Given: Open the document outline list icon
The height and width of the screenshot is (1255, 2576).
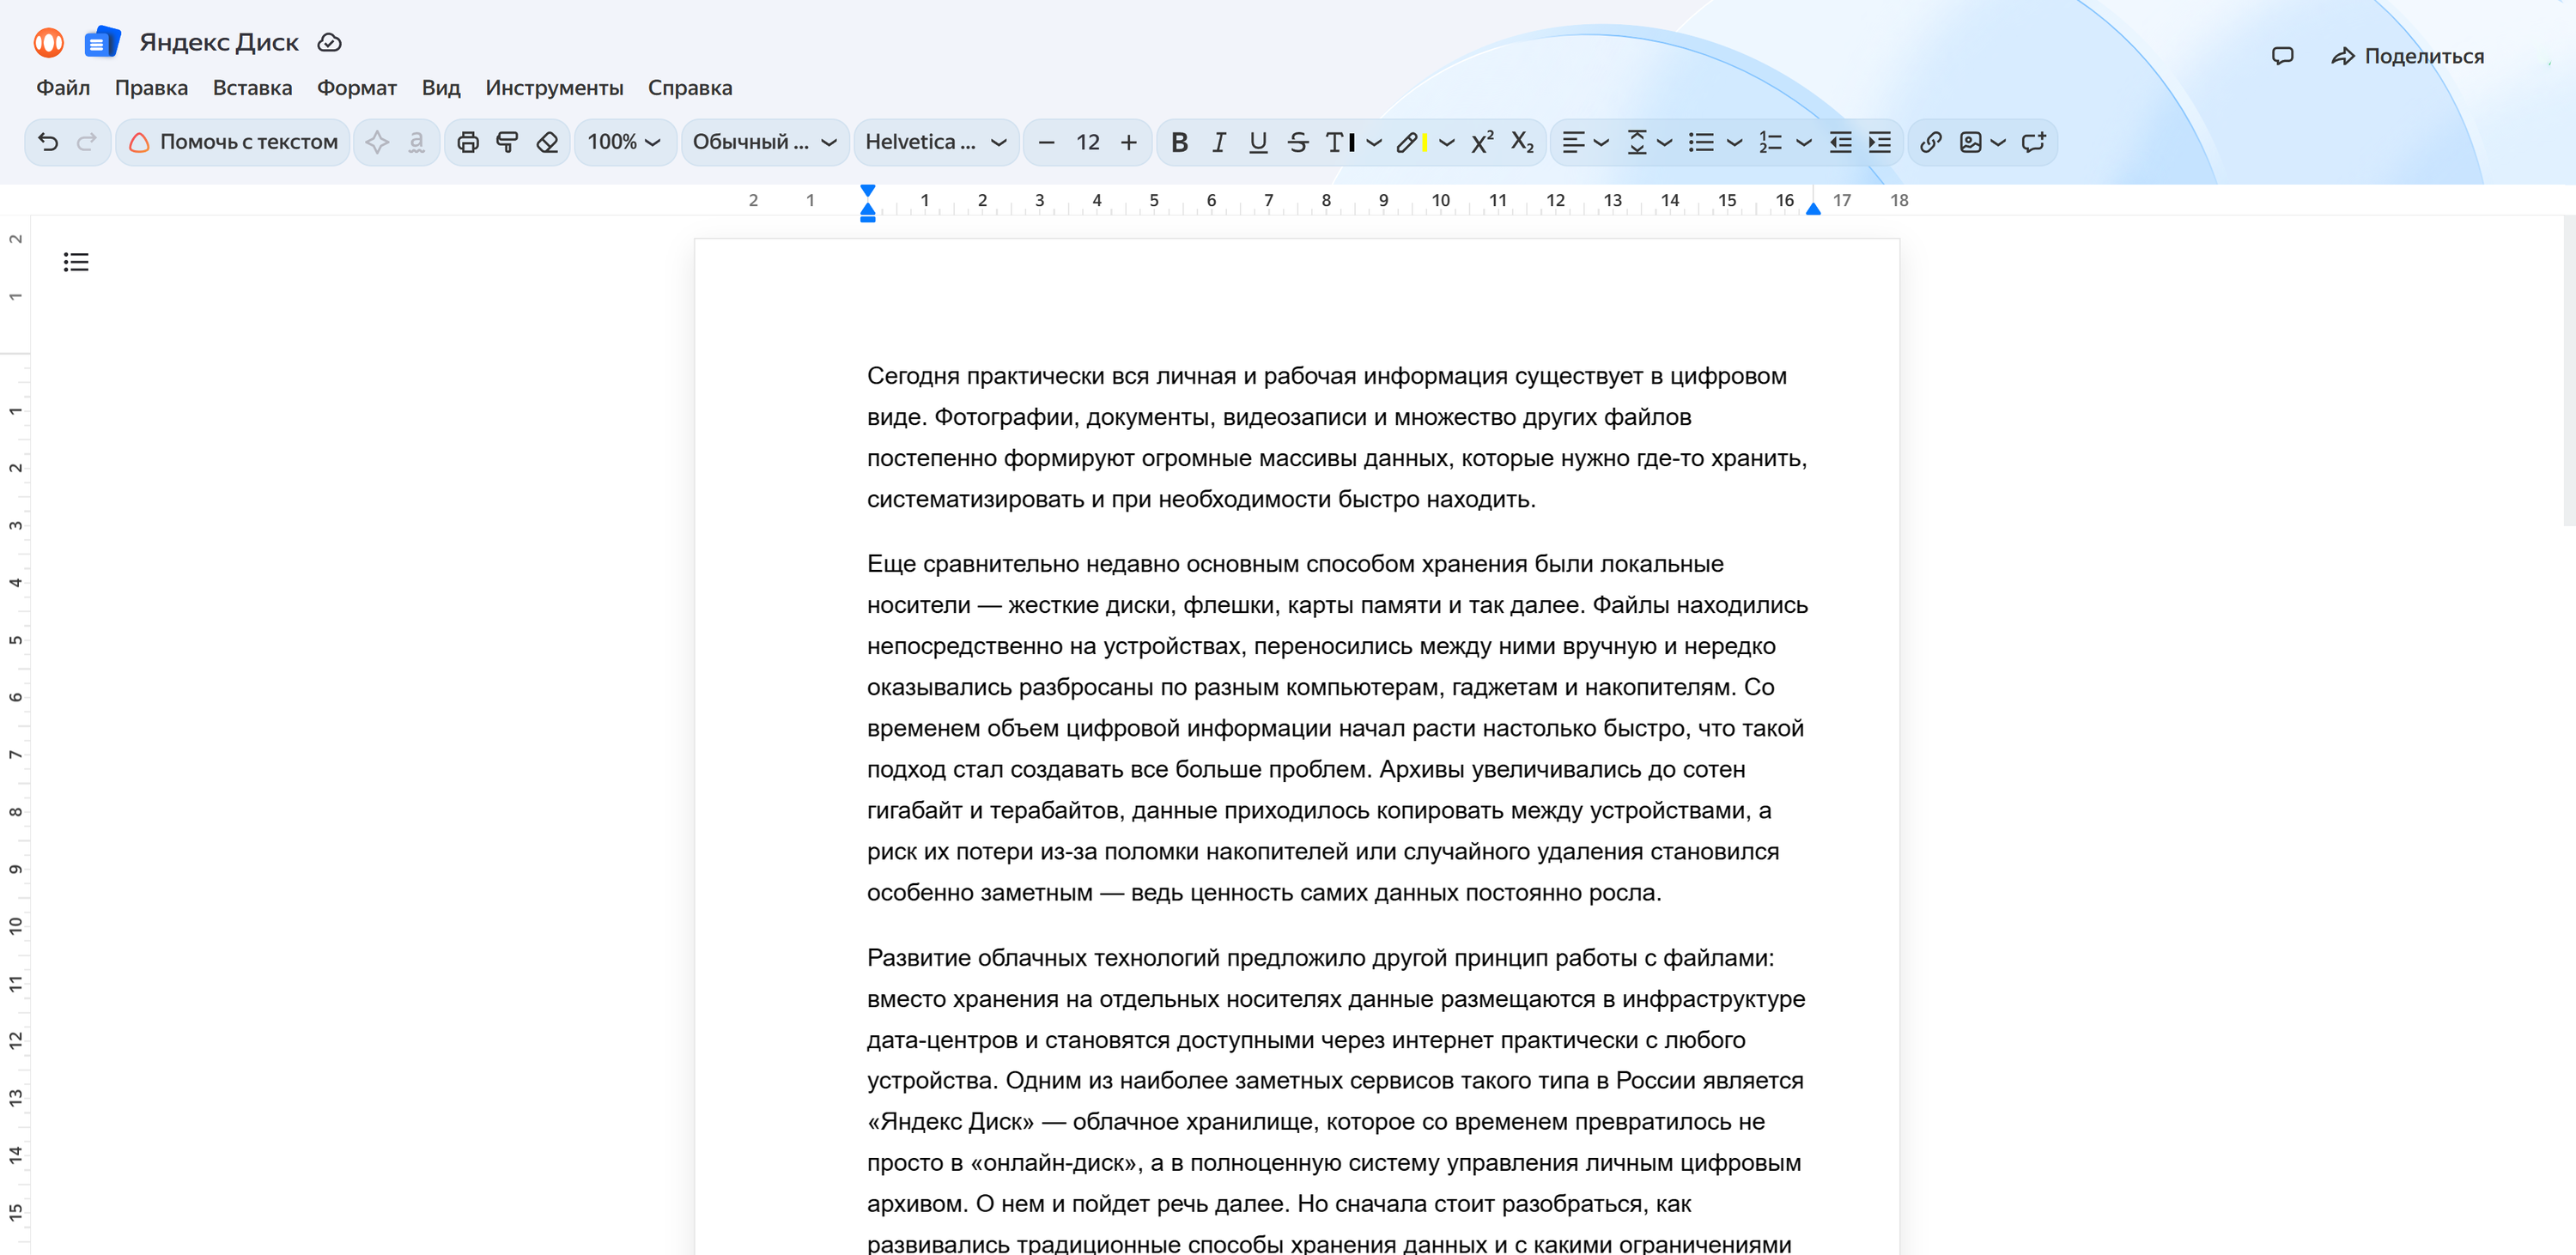Looking at the screenshot, I should click(76, 262).
